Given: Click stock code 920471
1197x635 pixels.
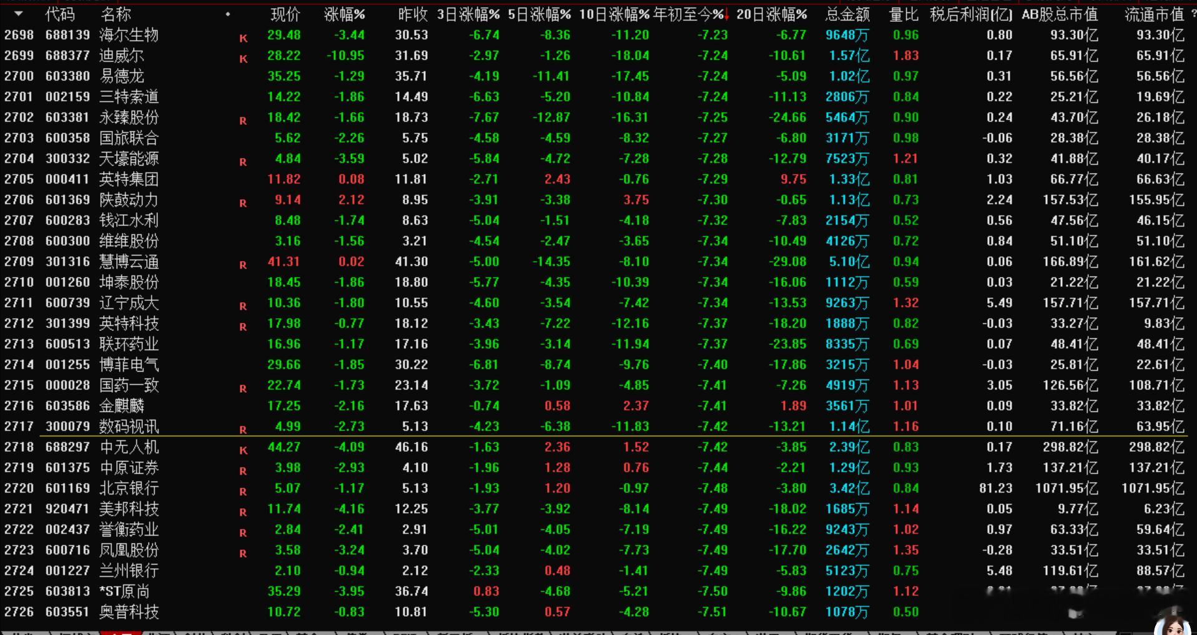Looking at the screenshot, I should click(67, 509).
